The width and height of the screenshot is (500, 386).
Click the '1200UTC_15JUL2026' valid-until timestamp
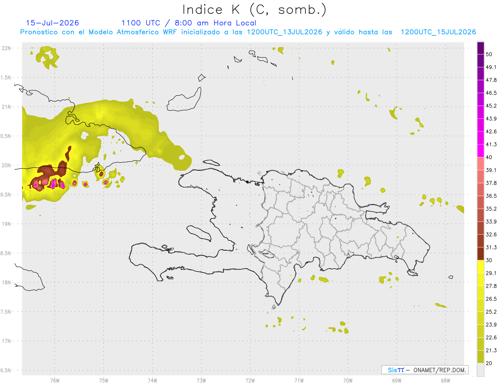click(x=438, y=32)
